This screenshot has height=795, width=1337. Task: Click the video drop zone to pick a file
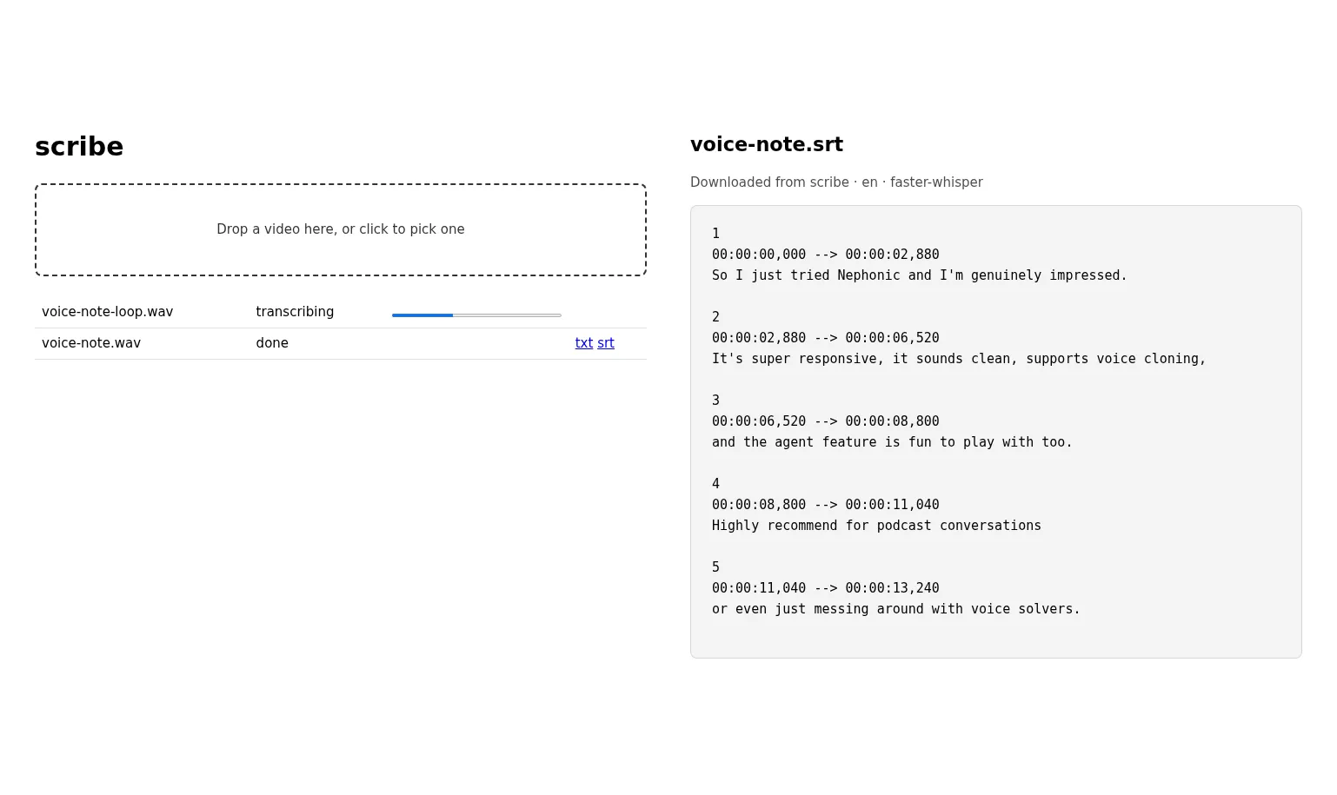point(341,229)
